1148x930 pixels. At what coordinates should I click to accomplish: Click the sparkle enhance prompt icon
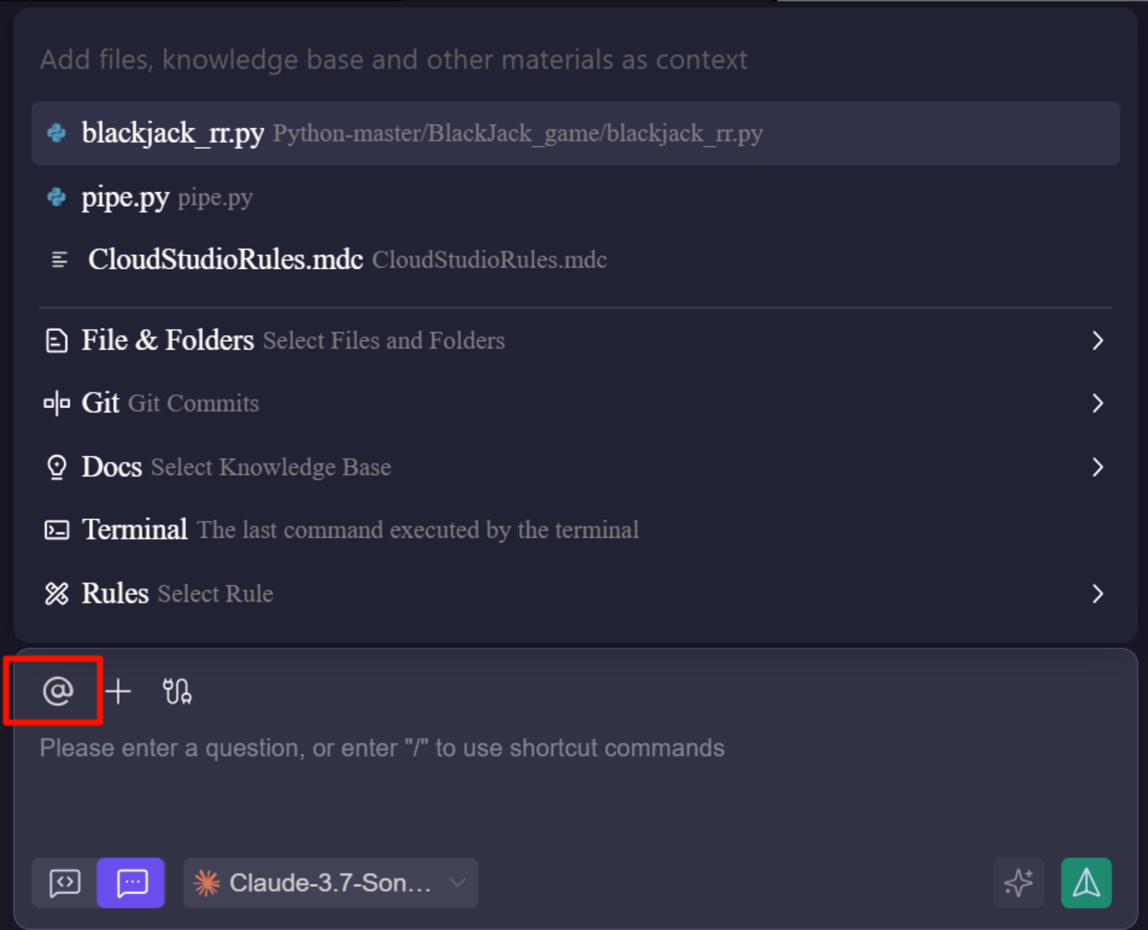click(x=1018, y=882)
